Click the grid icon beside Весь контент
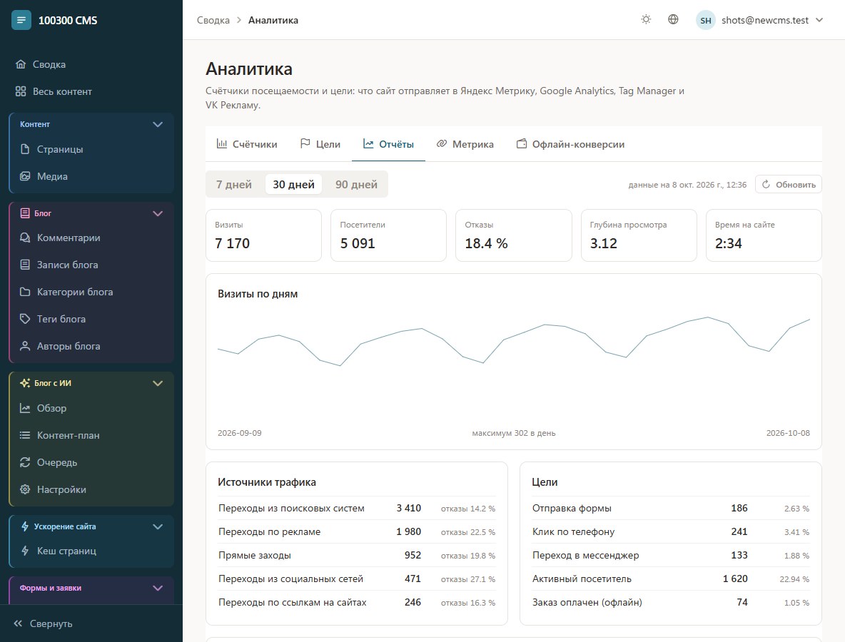 pyautogui.click(x=21, y=91)
